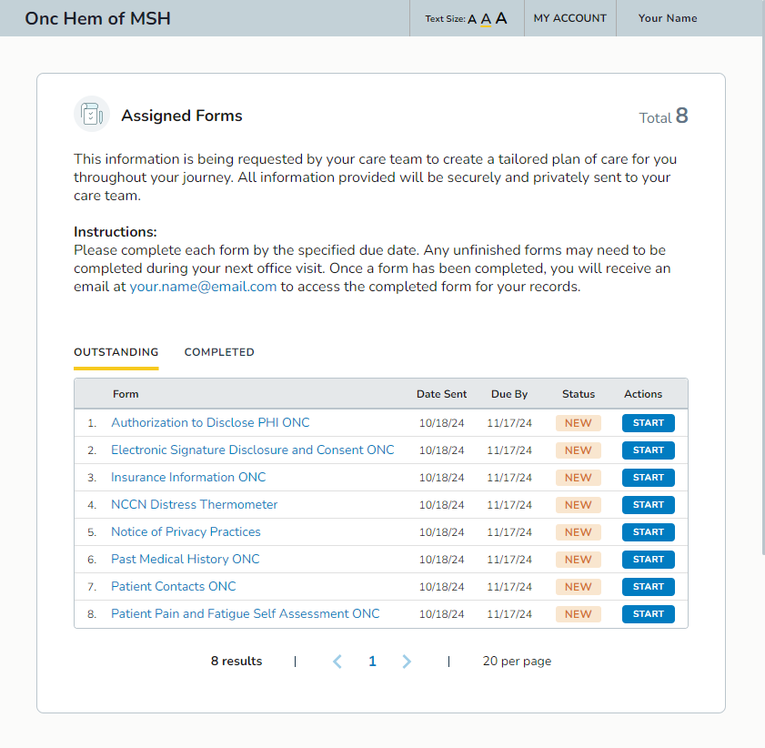
Task: Click the Due By column header
Action: click(509, 394)
